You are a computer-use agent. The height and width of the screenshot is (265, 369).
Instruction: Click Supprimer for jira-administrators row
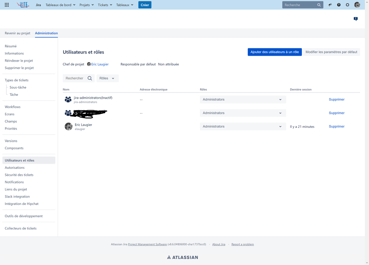(x=336, y=100)
